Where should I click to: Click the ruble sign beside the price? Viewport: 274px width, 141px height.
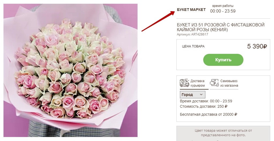tap(265, 47)
